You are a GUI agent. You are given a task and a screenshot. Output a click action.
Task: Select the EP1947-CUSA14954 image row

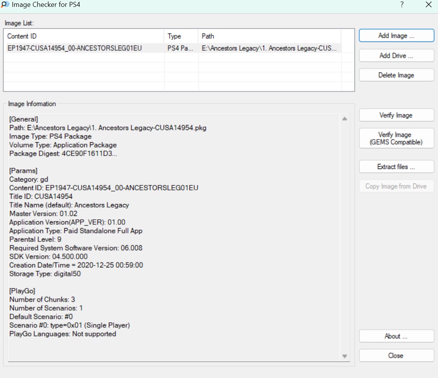(x=75, y=48)
